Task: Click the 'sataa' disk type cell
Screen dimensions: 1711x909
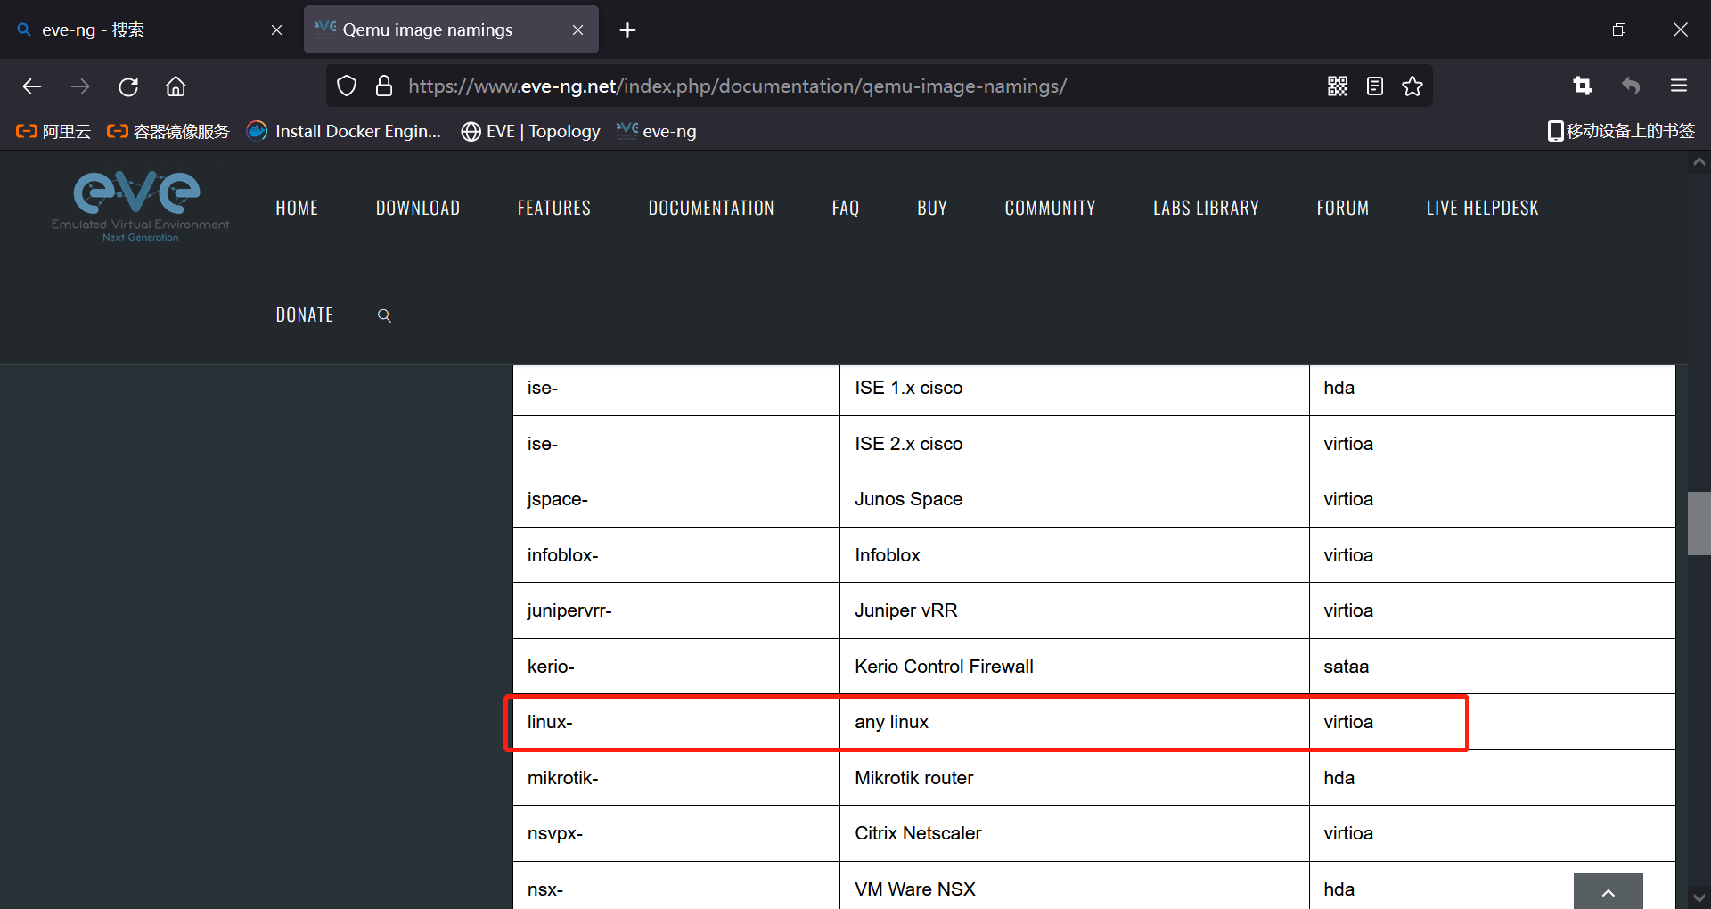Action: tap(1493, 667)
